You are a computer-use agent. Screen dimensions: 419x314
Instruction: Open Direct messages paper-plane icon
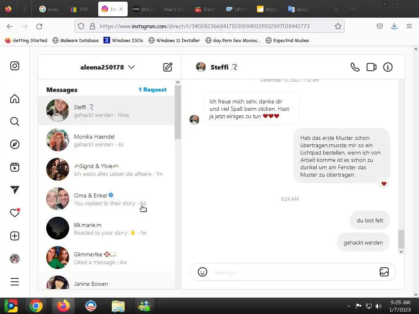point(15,190)
